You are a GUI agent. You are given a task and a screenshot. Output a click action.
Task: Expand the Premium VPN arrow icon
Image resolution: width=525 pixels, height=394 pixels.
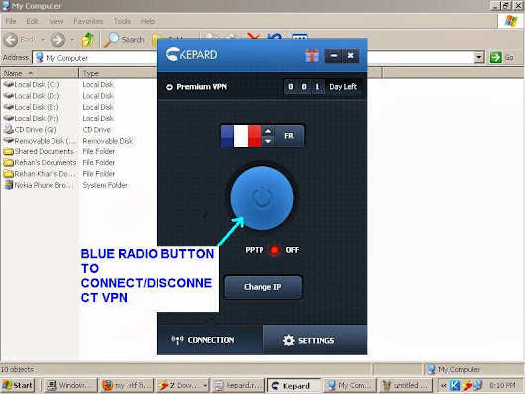169,87
